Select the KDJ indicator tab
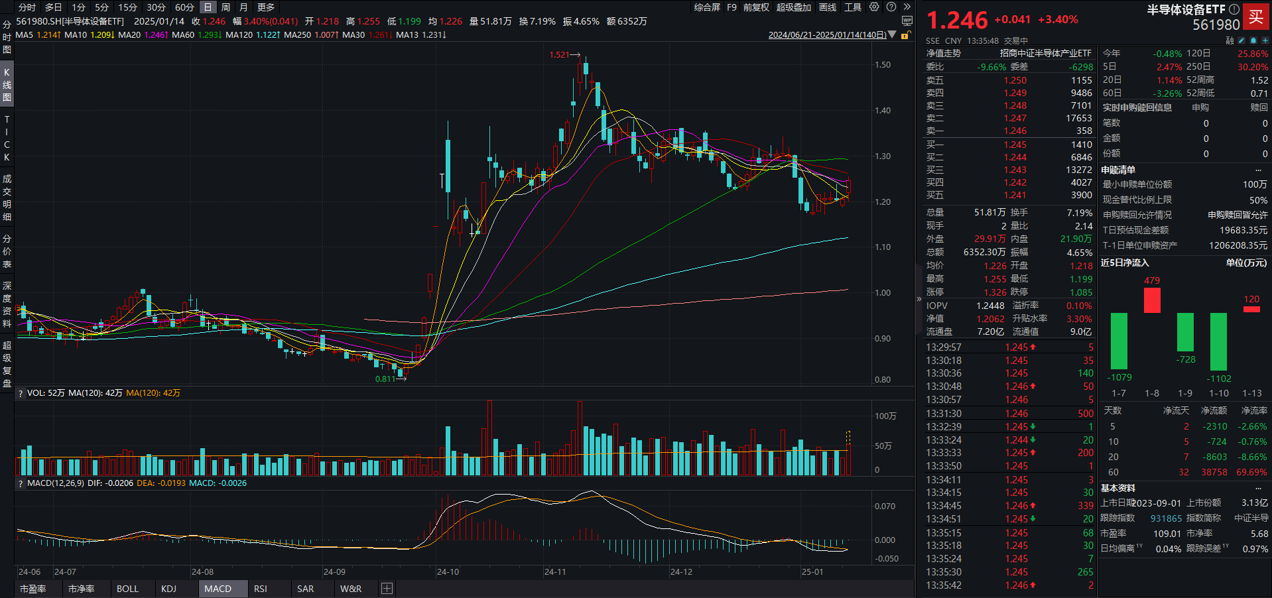The image size is (1272, 598). click(168, 589)
